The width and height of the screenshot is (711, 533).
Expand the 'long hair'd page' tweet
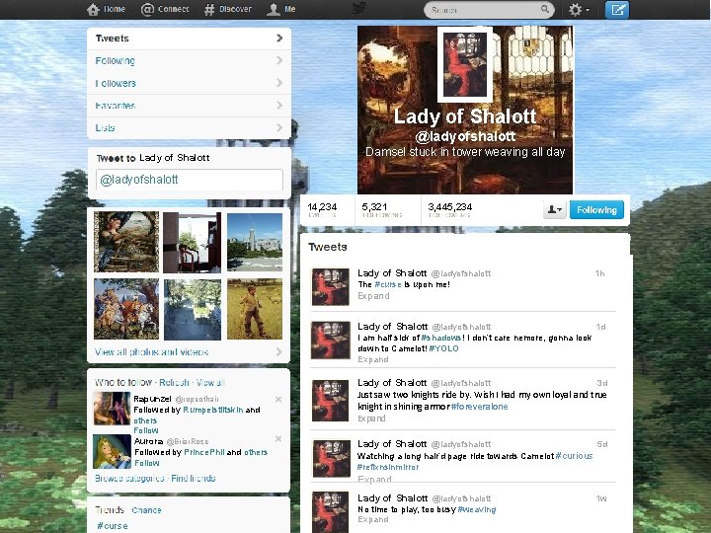[x=374, y=479]
